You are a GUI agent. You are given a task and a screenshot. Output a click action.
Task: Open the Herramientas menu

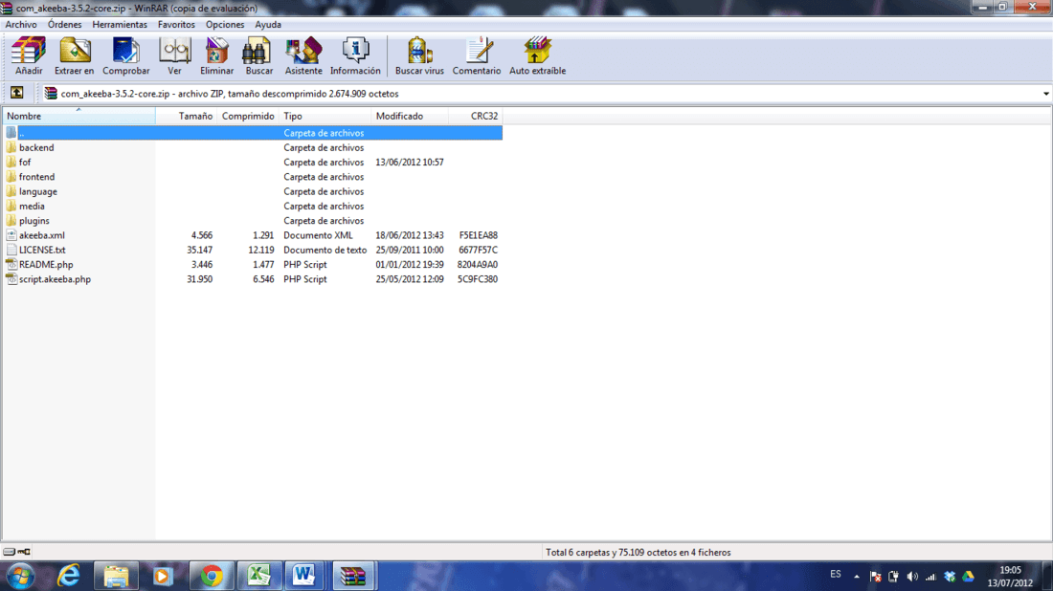[120, 25]
